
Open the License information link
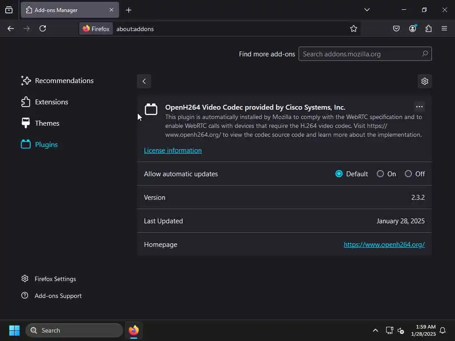click(x=173, y=151)
